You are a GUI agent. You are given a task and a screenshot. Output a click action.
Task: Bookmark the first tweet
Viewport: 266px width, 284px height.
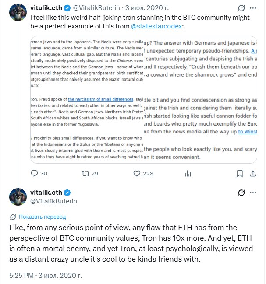[240, 174]
